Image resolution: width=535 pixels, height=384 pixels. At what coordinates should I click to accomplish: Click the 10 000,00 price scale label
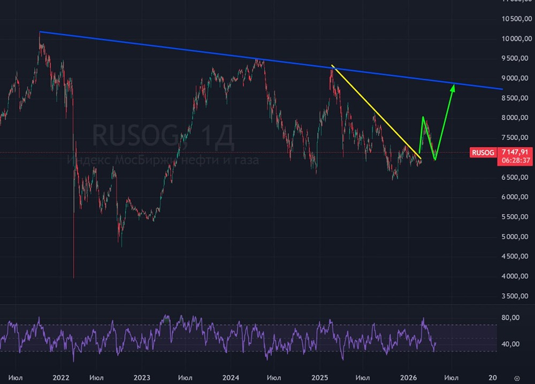pos(517,39)
